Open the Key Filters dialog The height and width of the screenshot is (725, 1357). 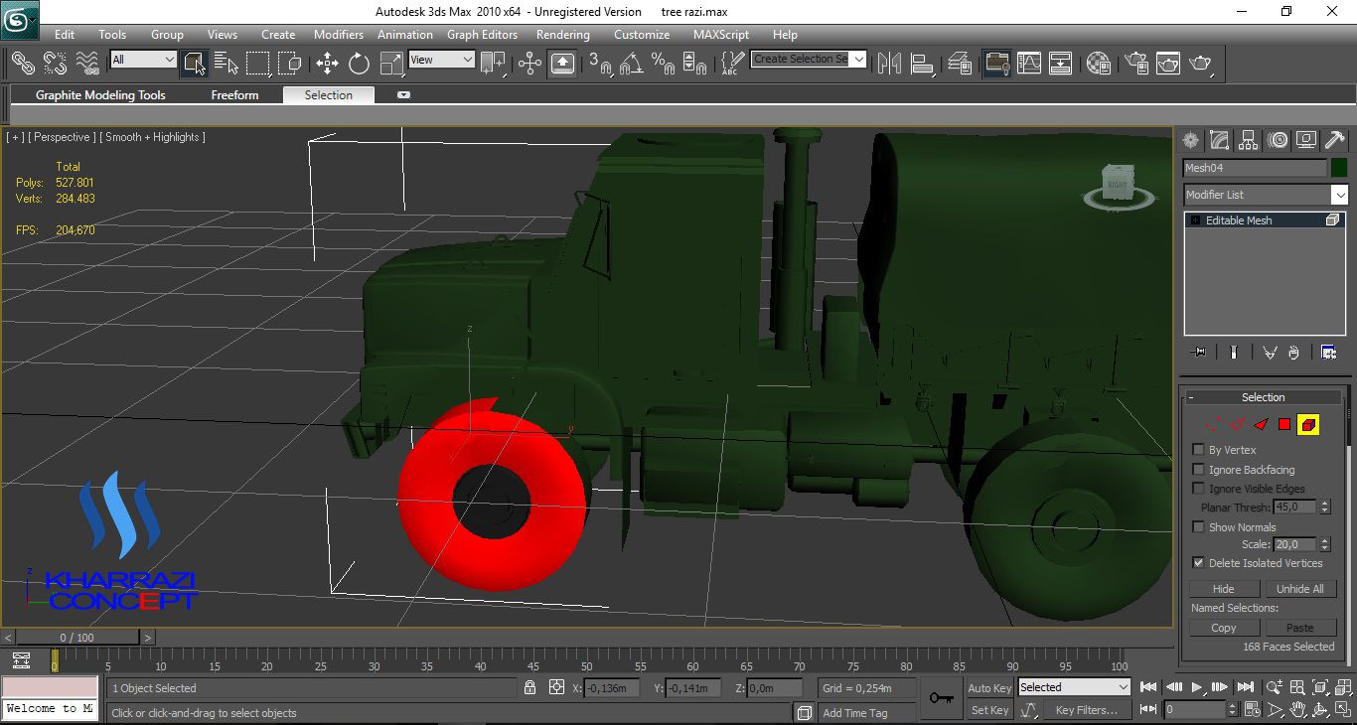click(1087, 710)
